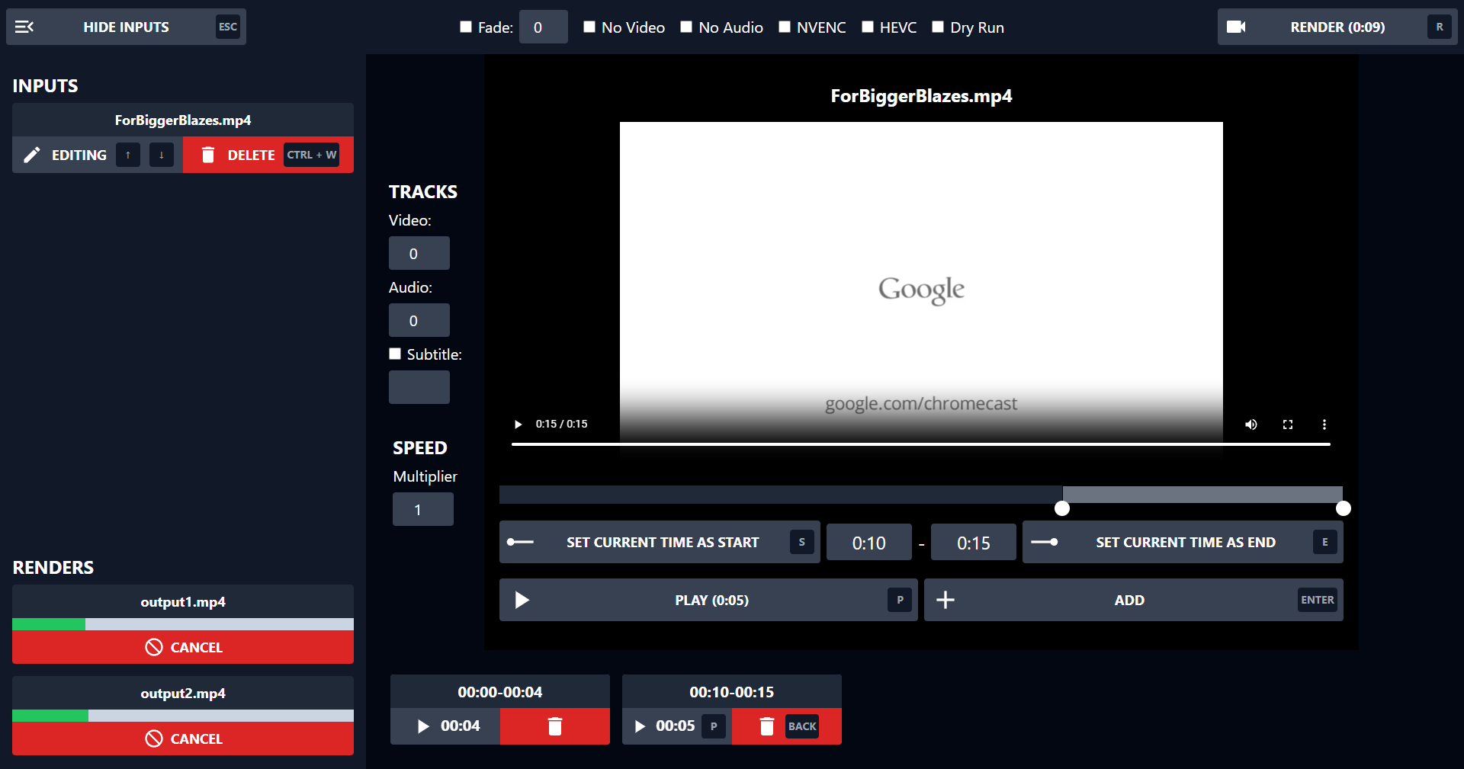Image resolution: width=1464 pixels, height=769 pixels.
Task: Play the 00:04 clip segment
Action: 445,726
